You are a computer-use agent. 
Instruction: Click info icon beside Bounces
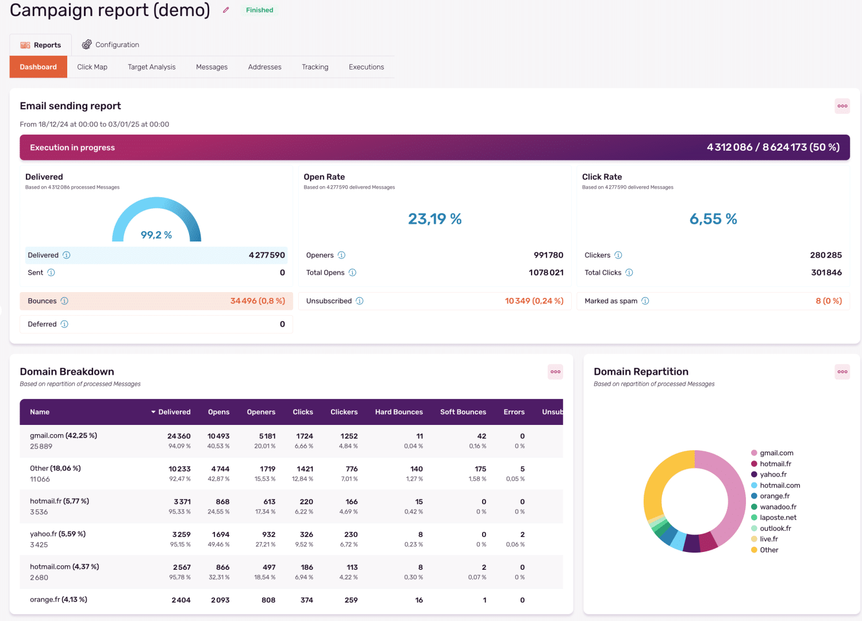coord(64,301)
